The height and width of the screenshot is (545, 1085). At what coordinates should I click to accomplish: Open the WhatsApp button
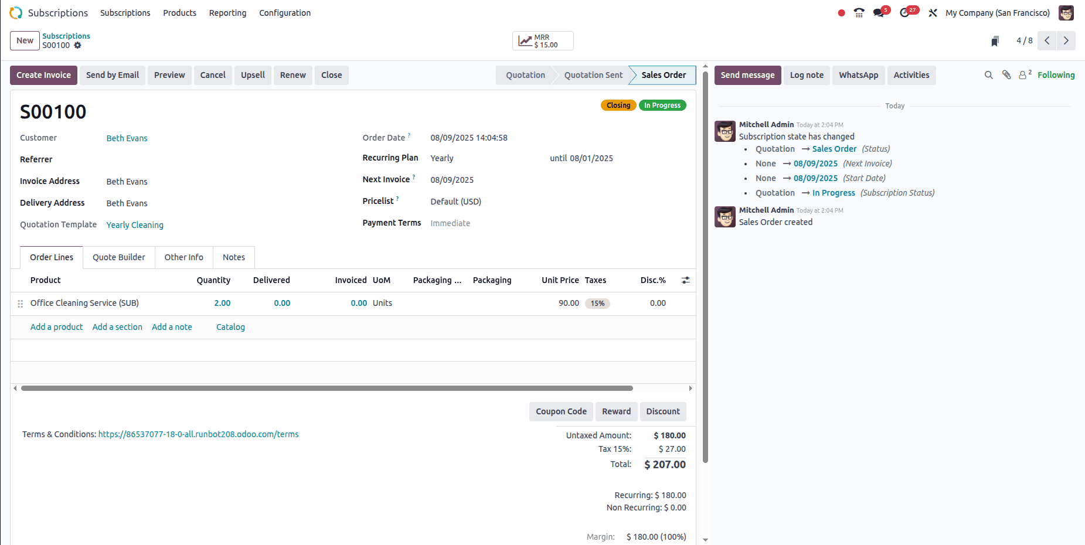pyautogui.click(x=859, y=75)
